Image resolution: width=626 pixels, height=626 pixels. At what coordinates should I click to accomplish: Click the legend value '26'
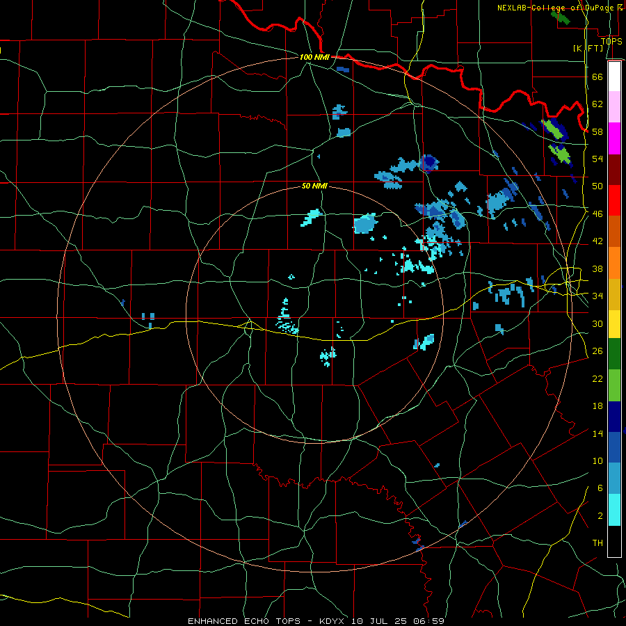597,351
